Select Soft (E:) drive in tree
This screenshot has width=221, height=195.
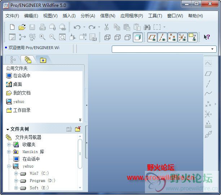[39, 188]
